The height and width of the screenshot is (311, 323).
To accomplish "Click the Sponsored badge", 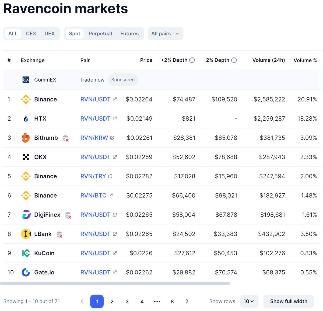I will 123,80.
